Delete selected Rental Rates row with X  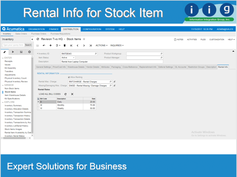72,94
